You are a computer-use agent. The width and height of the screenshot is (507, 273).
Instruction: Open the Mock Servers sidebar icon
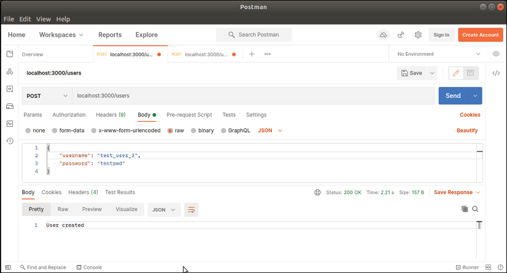click(x=10, y=107)
